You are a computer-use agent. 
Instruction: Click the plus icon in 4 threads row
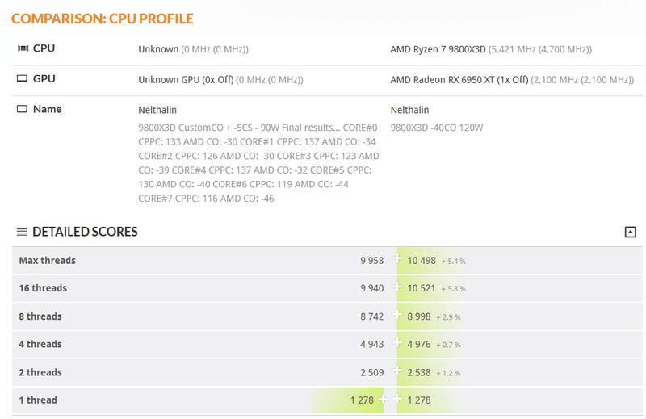tap(396, 344)
